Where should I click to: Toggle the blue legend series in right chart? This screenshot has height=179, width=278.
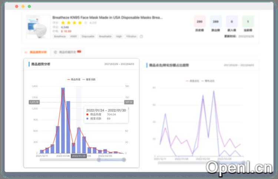(208, 81)
